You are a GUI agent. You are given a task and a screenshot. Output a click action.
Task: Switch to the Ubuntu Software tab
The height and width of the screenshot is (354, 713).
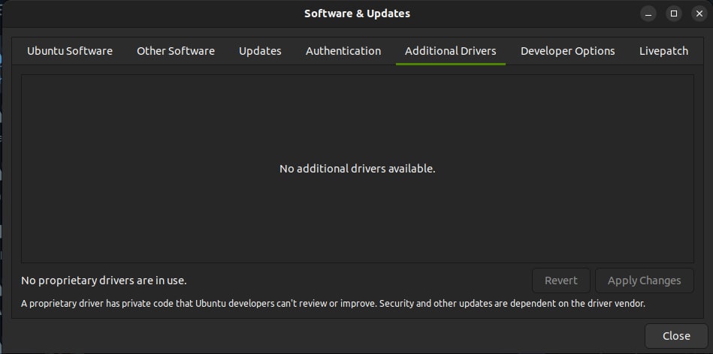click(70, 51)
